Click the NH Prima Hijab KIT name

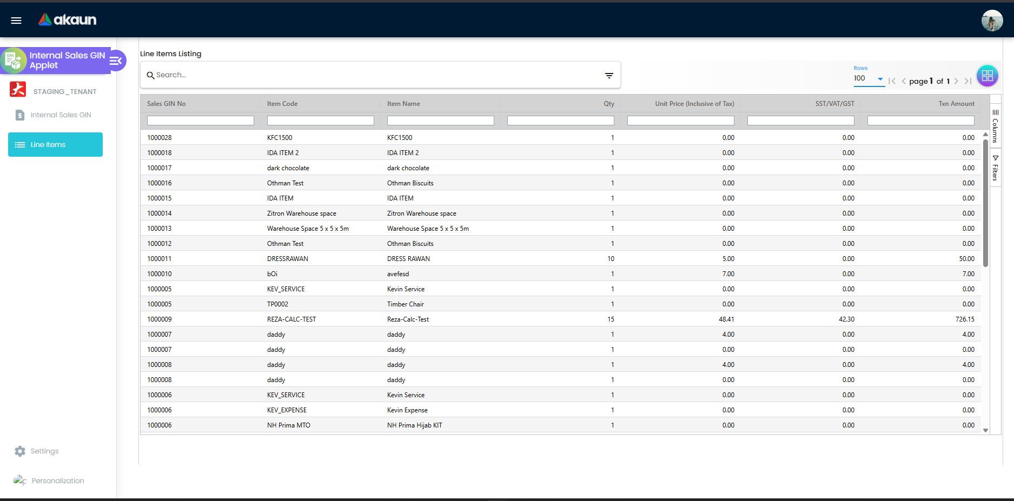[415, 425]
